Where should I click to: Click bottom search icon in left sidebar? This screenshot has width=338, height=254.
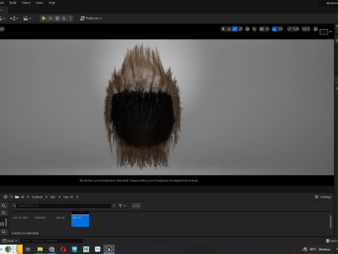4,232
